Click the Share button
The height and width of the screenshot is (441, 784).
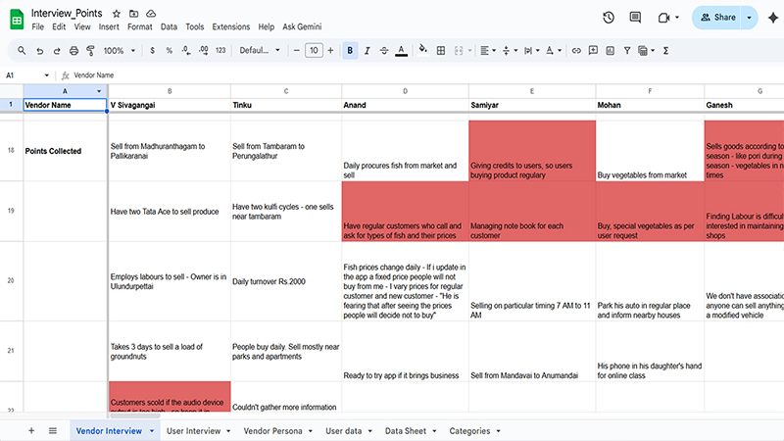pos(718,18)
